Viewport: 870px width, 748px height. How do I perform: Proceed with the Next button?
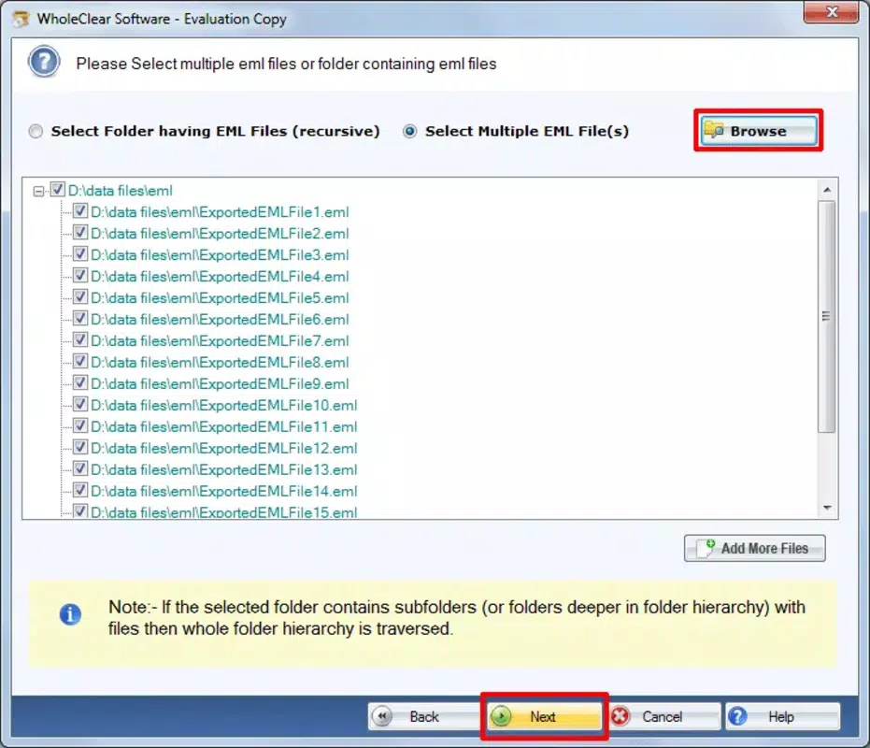(x=544, y=716)
